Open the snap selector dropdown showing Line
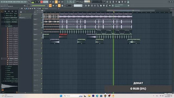Screen dimensions: 174x98 coord(69,5)
